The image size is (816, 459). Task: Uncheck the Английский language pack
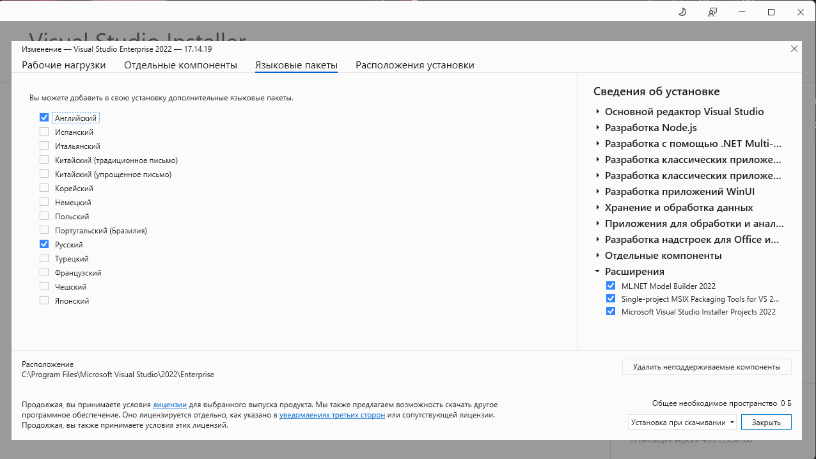(x=44, y=118)
